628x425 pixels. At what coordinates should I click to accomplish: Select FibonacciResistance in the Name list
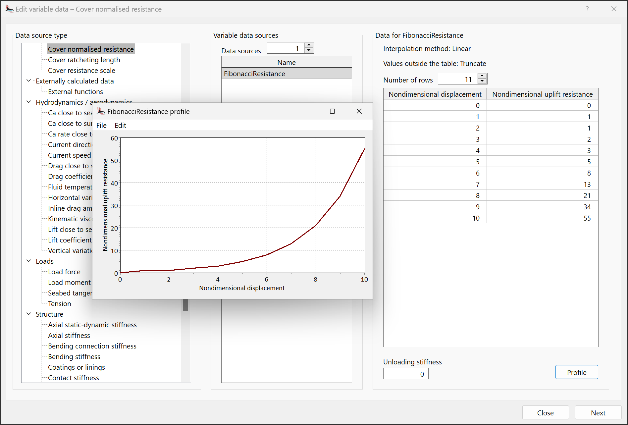tap(254, 73)
